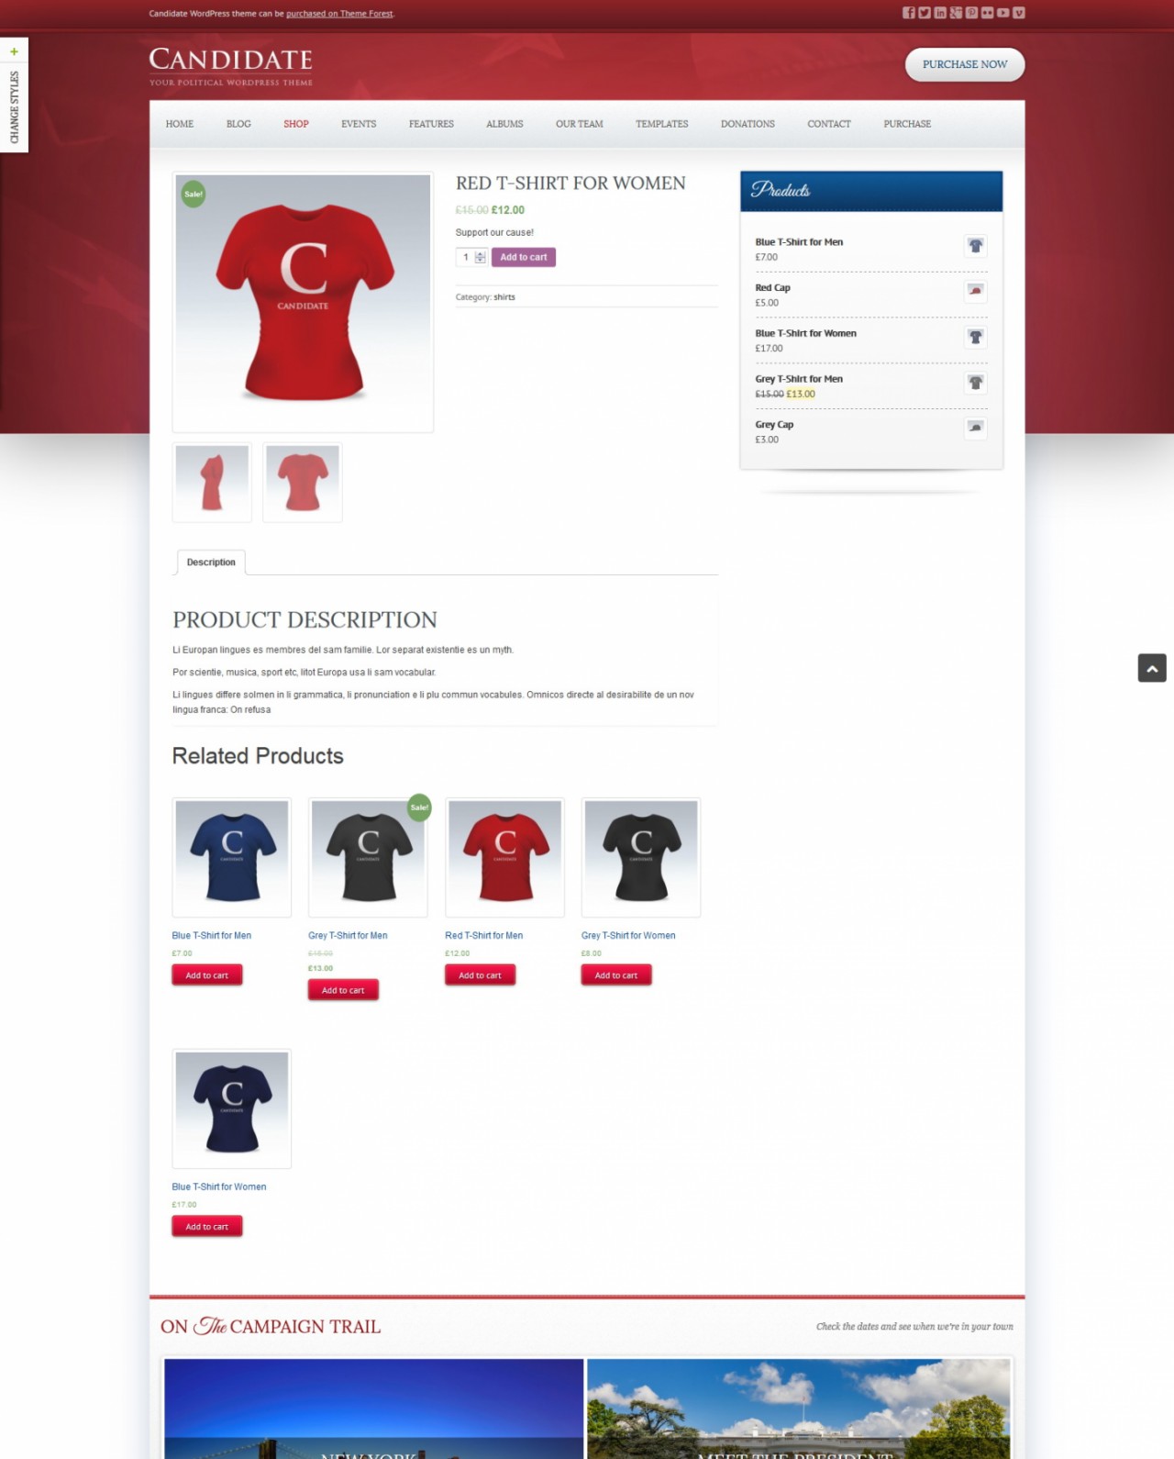1174x1459 pixels.
Task: Open the purchased on Theme Forest link
Action: (339, 14)
